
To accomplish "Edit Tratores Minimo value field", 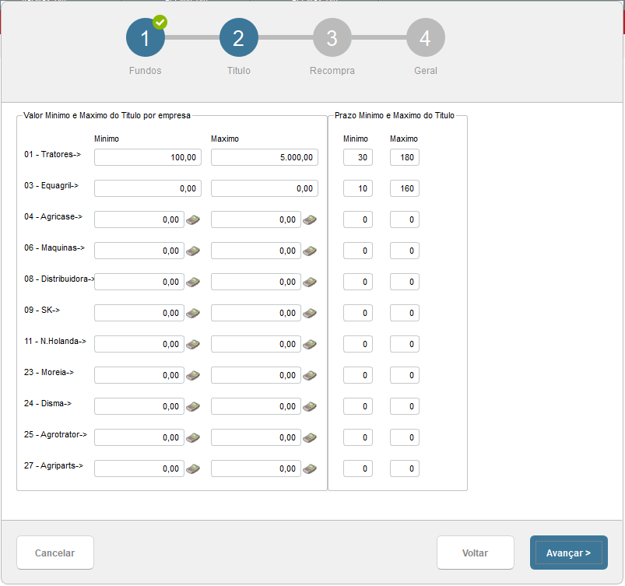I will click(x=148, y=157).
